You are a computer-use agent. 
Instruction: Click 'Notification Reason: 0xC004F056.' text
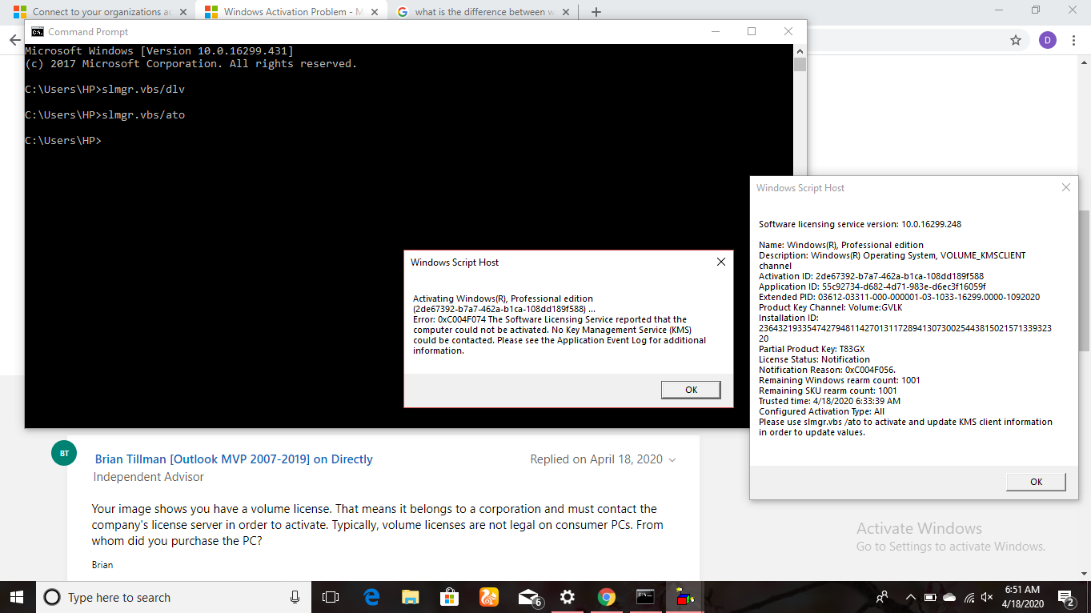[828, 370]
